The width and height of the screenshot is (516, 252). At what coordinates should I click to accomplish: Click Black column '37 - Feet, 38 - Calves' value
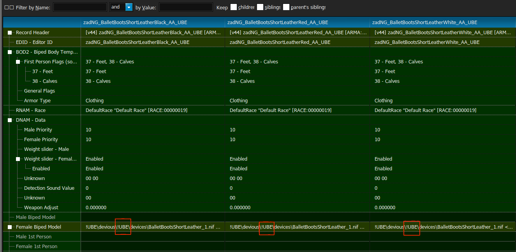(x=110, y=62)
